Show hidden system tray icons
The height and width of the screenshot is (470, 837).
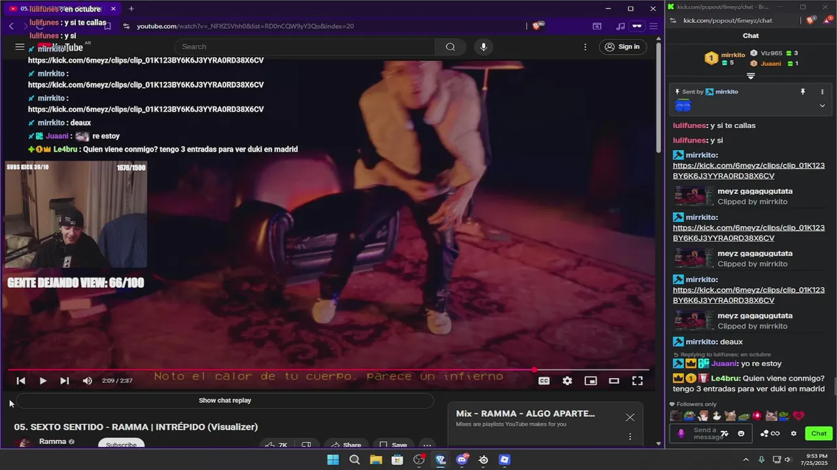pos(745,460)
